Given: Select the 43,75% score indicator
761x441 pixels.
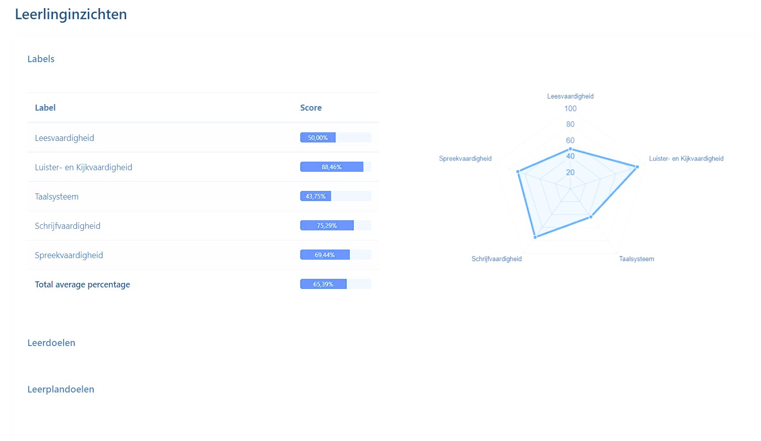Looking at the screenshot, I should coord(315,196).
